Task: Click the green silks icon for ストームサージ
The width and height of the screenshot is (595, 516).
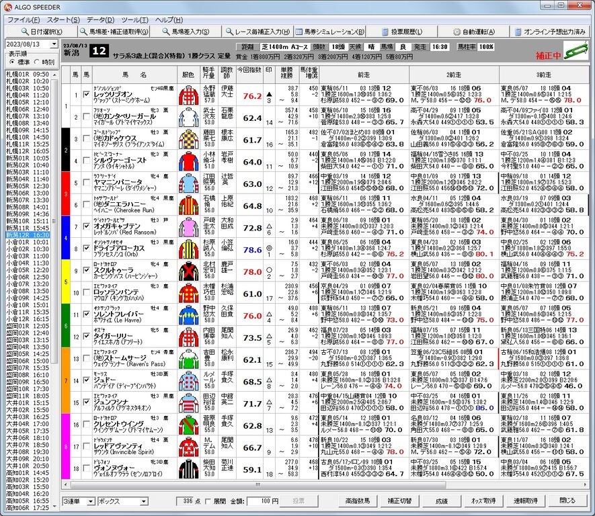Action: tap(188, 359)
